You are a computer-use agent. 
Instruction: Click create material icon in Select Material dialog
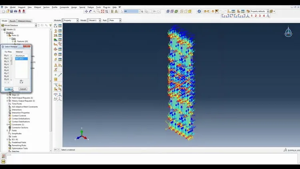click(x=22, y=82)
